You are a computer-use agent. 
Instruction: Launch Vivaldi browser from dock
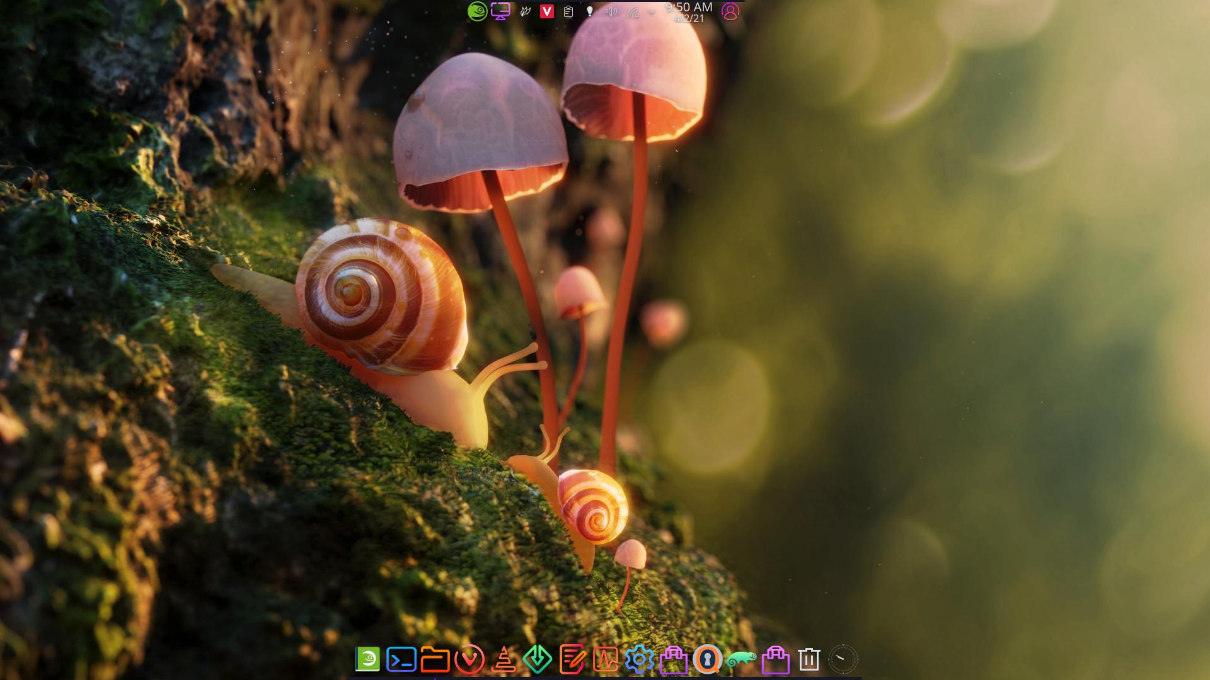(470, 659)
